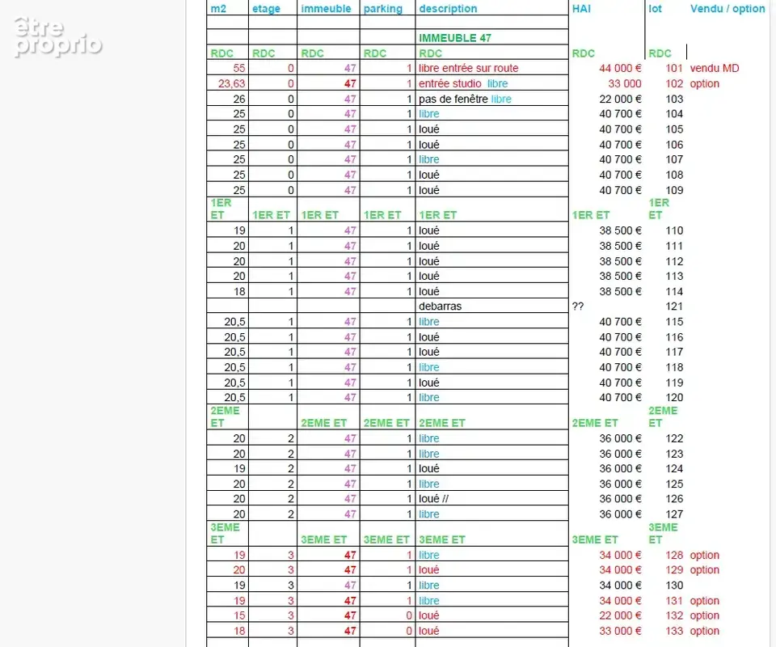Click the être proprio logo
Viewport: 776px width, 647px height.
pyautogui.click(x=58, y=36)
